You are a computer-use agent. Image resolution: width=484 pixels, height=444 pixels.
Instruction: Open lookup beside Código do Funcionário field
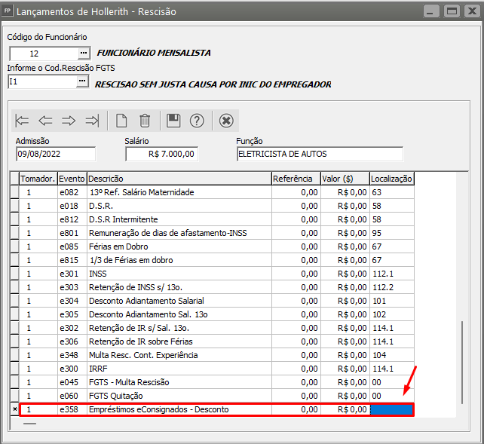84,53
